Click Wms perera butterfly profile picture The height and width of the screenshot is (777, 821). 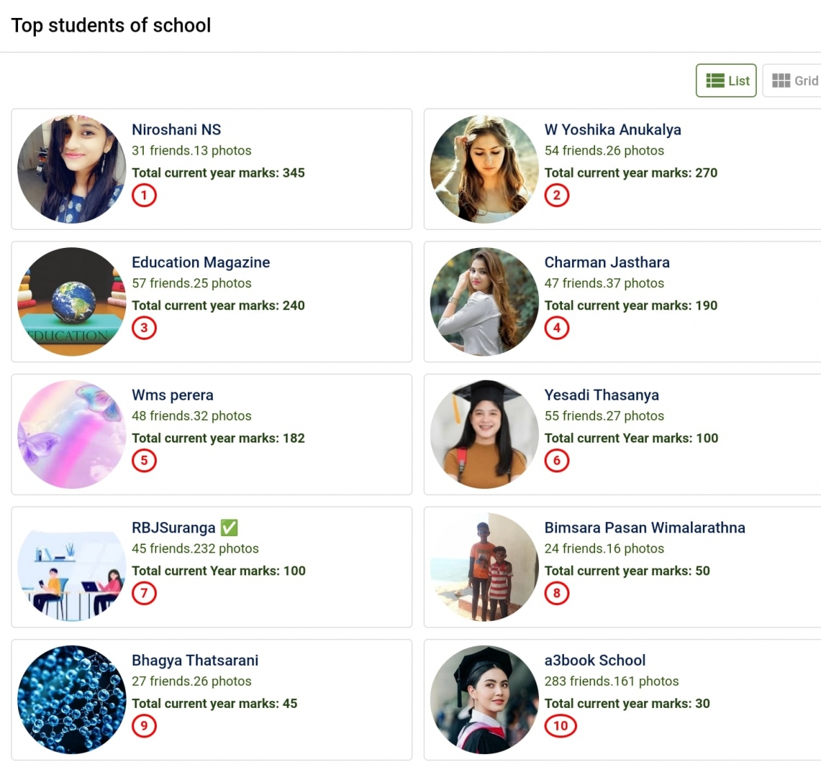(72, 434)
